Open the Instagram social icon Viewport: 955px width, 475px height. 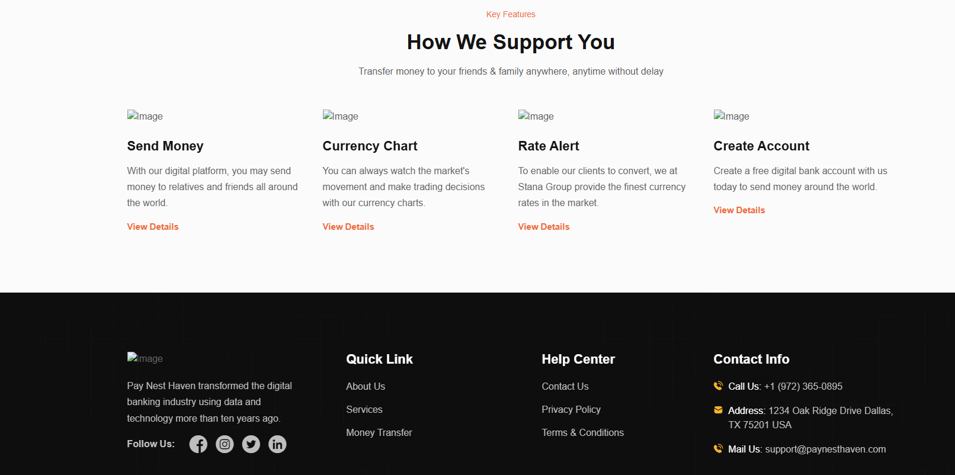click(225, 444)
